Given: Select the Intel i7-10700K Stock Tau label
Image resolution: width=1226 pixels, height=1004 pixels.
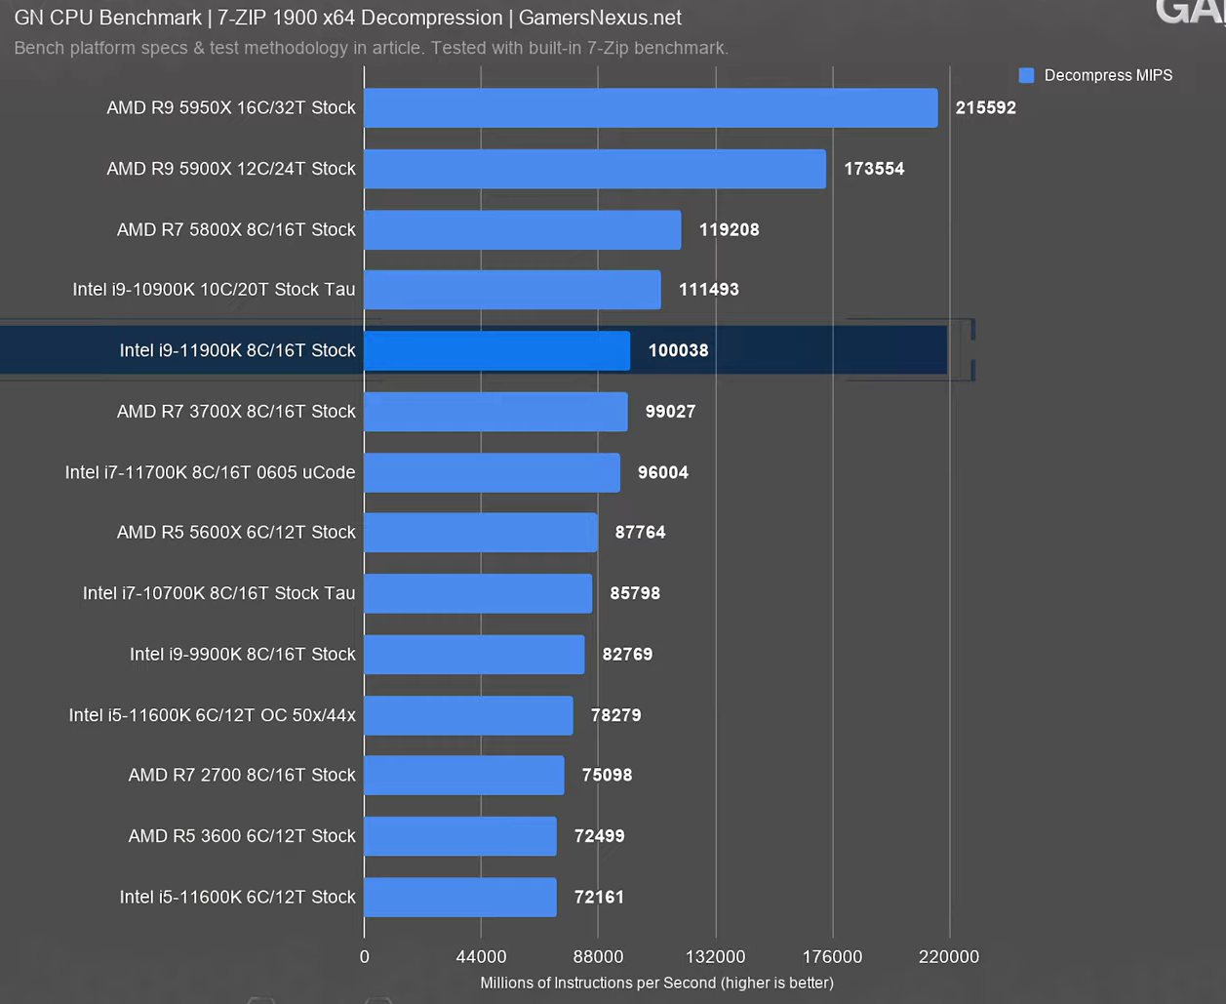Looking at the screenshot, I should coord(218,593).
